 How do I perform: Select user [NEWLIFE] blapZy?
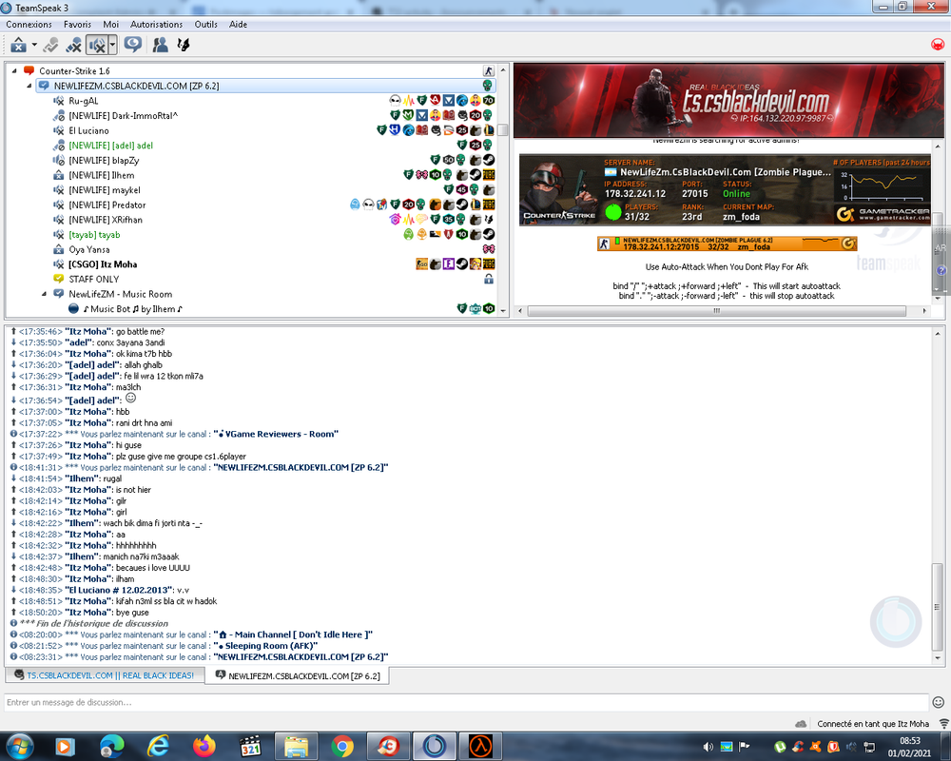click(104, 161)
